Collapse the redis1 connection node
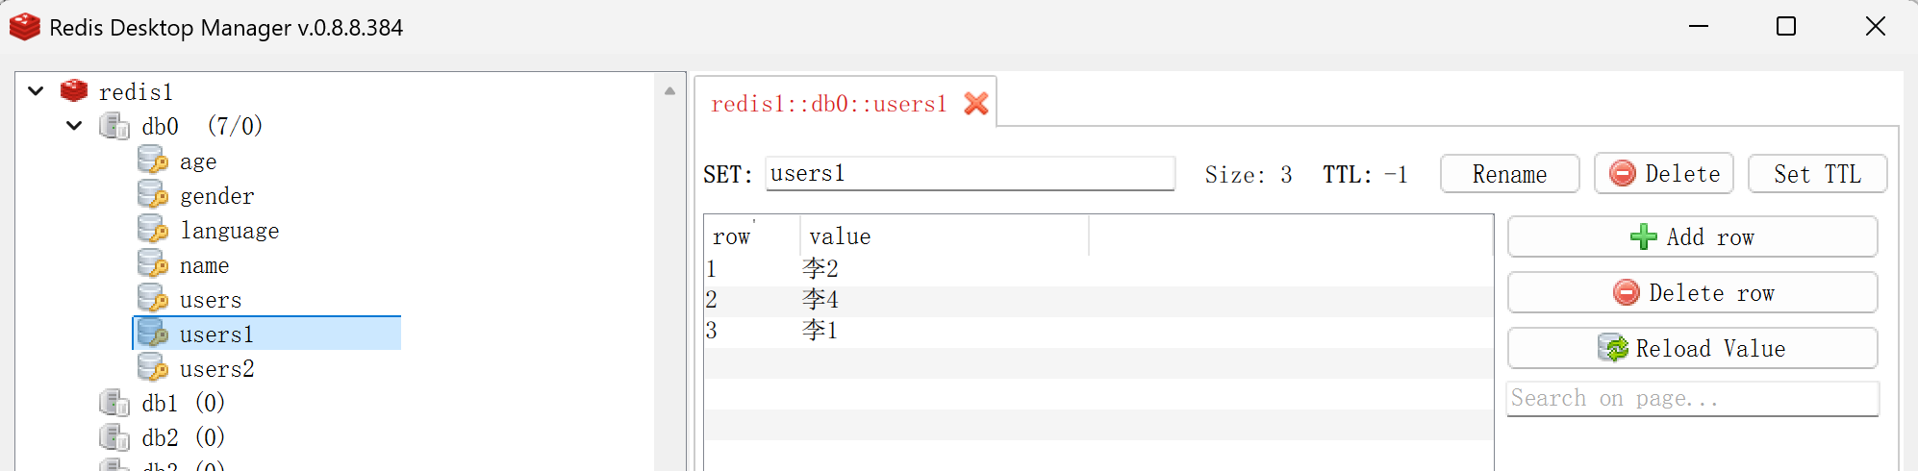Image resolution: width=1918 pixels, height=471 pixels. pyautogui.click(x=36, y=91)
